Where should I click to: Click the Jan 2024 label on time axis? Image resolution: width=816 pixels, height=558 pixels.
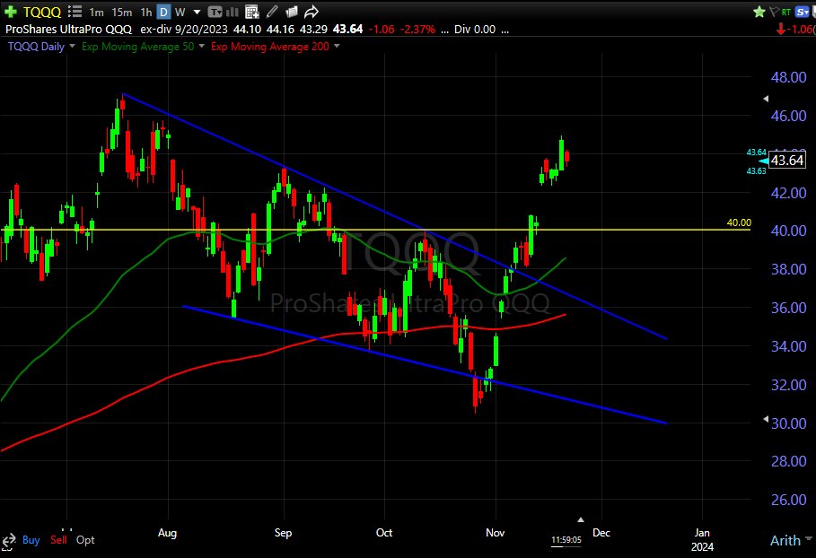702,540
